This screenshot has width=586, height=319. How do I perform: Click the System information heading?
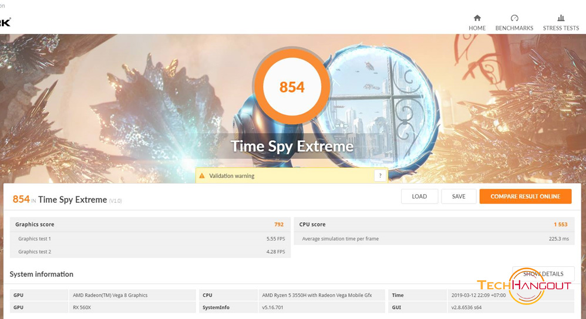point(42,274)
